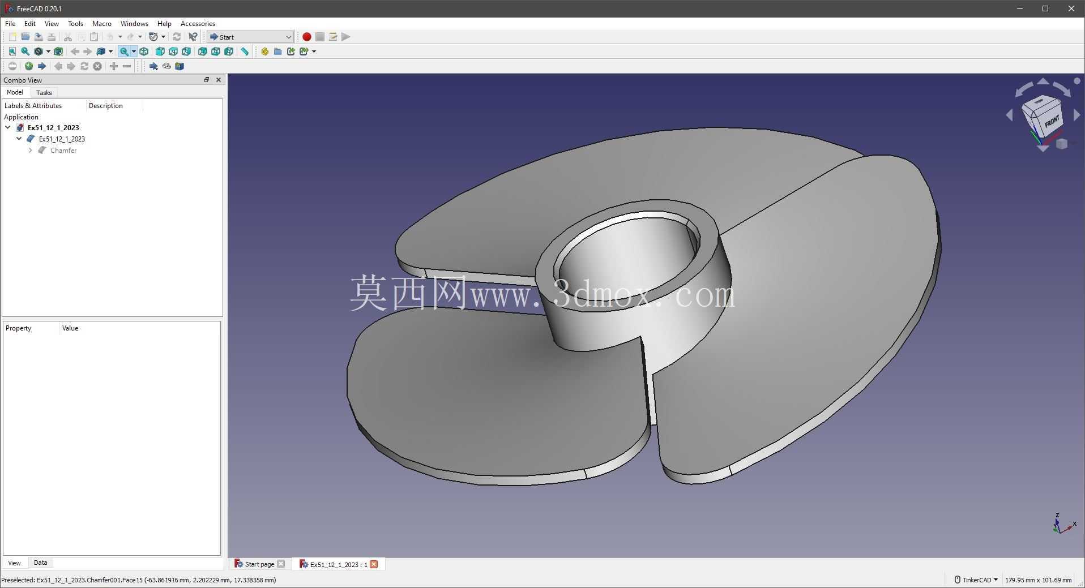The image size is (1085, 588).
Task: Open the View menu
Action: [52, 24]
